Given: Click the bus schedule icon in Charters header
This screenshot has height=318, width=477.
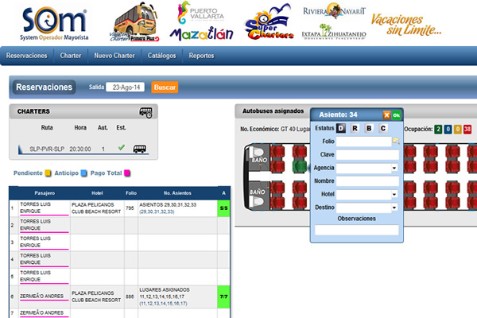Looking at the screenshot, I should 145,112.
